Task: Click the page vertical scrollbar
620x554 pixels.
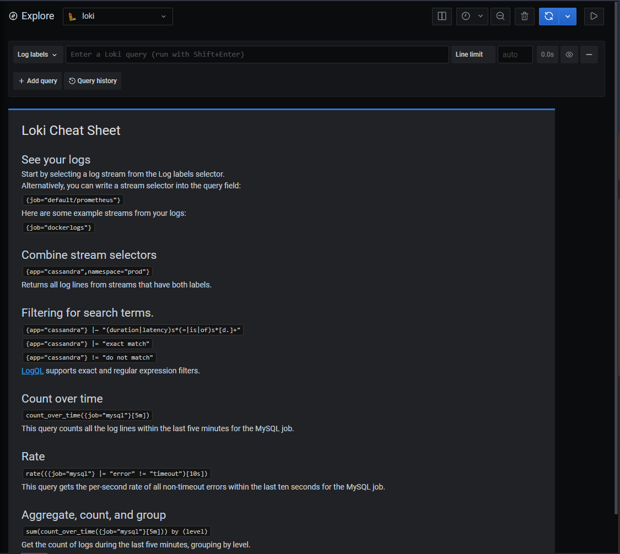Action: [616, 257]
